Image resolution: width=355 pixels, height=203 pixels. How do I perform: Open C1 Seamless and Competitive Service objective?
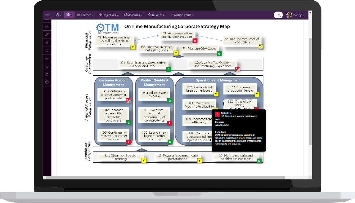[143, 64]
